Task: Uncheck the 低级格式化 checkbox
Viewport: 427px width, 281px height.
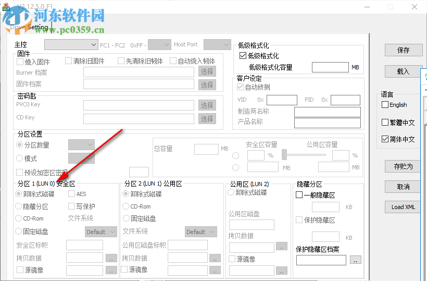Action: (243, 56)
